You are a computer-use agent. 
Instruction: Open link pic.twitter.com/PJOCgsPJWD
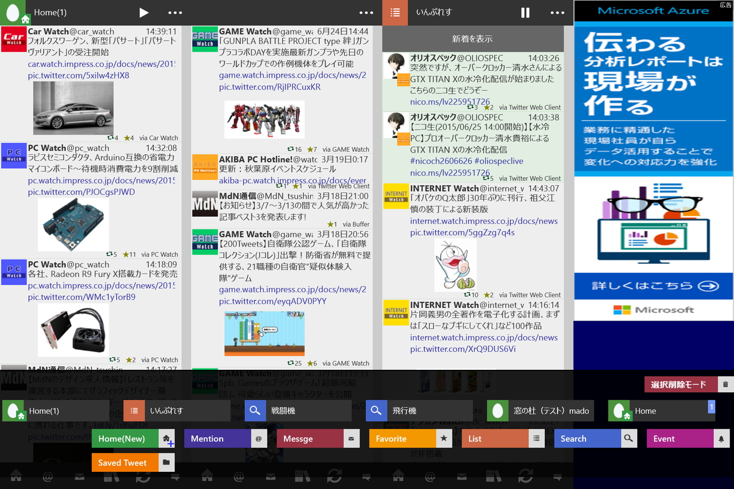click(81, 192)
